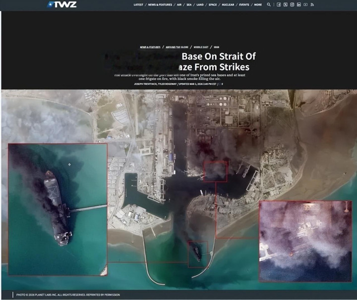Open the smoke-covered pier inset image
Screen dimensions: 357x300
pyautogui.click(x=305, y=241)
